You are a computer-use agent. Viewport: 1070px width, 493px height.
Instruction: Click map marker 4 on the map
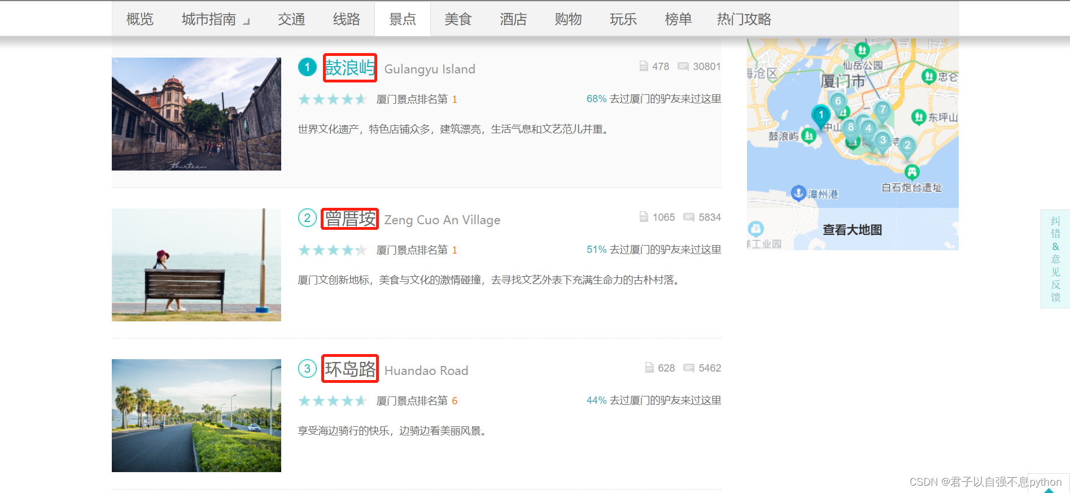[868, 129]
